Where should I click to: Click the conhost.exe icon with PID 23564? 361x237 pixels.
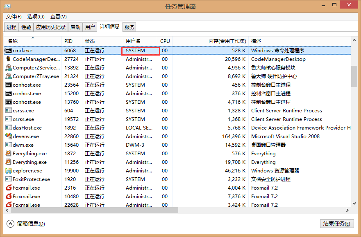[9, 85]
